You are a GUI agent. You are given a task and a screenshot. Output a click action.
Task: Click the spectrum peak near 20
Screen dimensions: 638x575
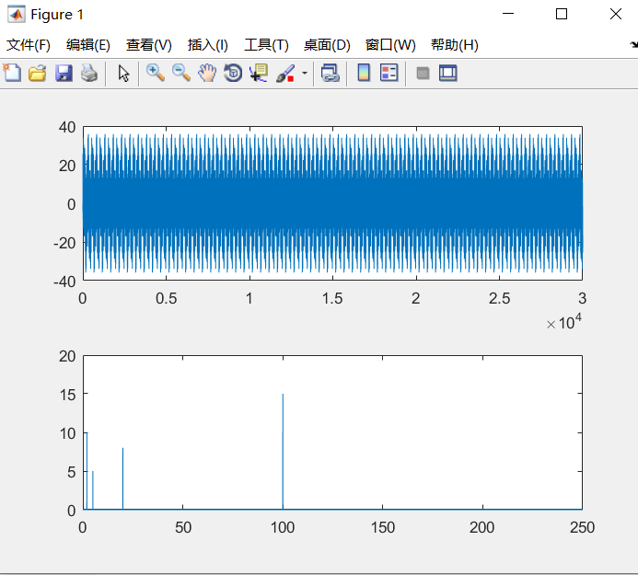coord(122,478)
